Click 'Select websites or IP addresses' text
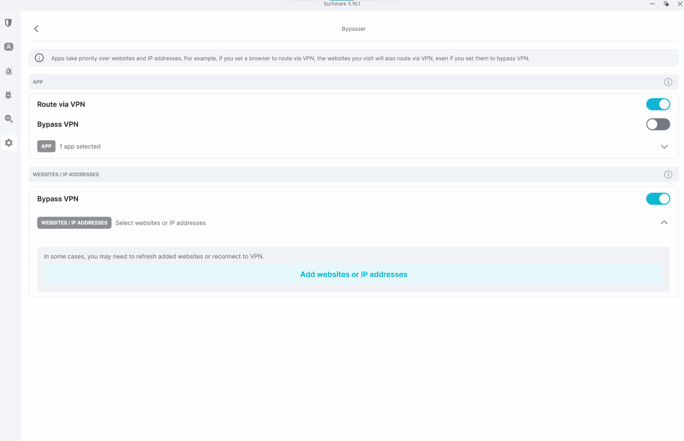This screenshot has height=441, width=684. point(161,223)
